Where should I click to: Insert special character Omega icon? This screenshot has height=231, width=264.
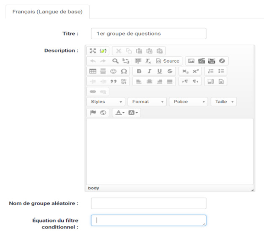tap(124, 71)
